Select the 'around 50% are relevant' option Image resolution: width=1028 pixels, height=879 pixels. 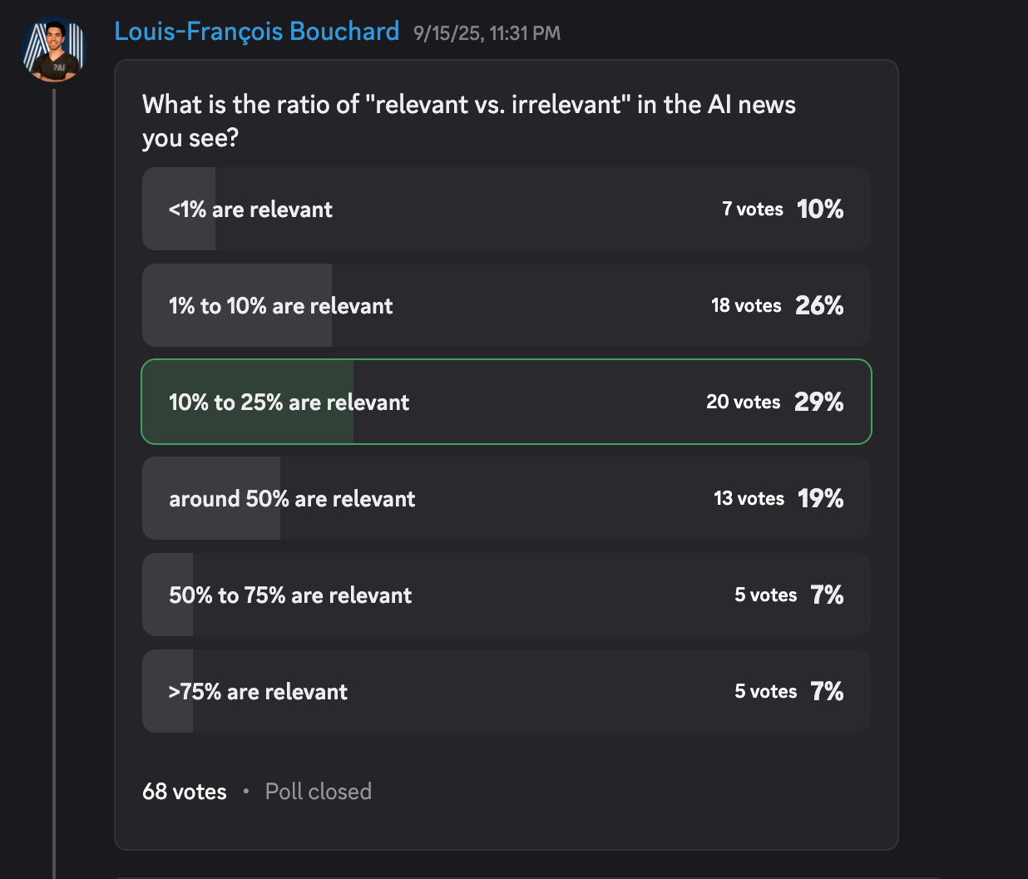coord(507,498)
